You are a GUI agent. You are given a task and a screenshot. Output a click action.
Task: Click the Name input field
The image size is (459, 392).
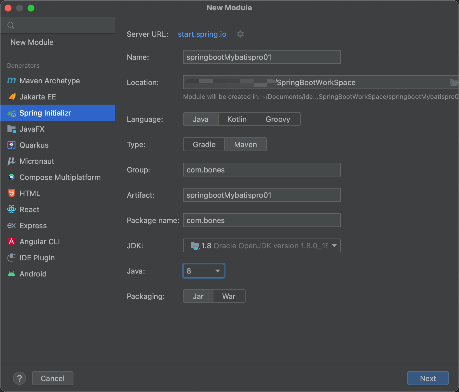click(262, 57)
